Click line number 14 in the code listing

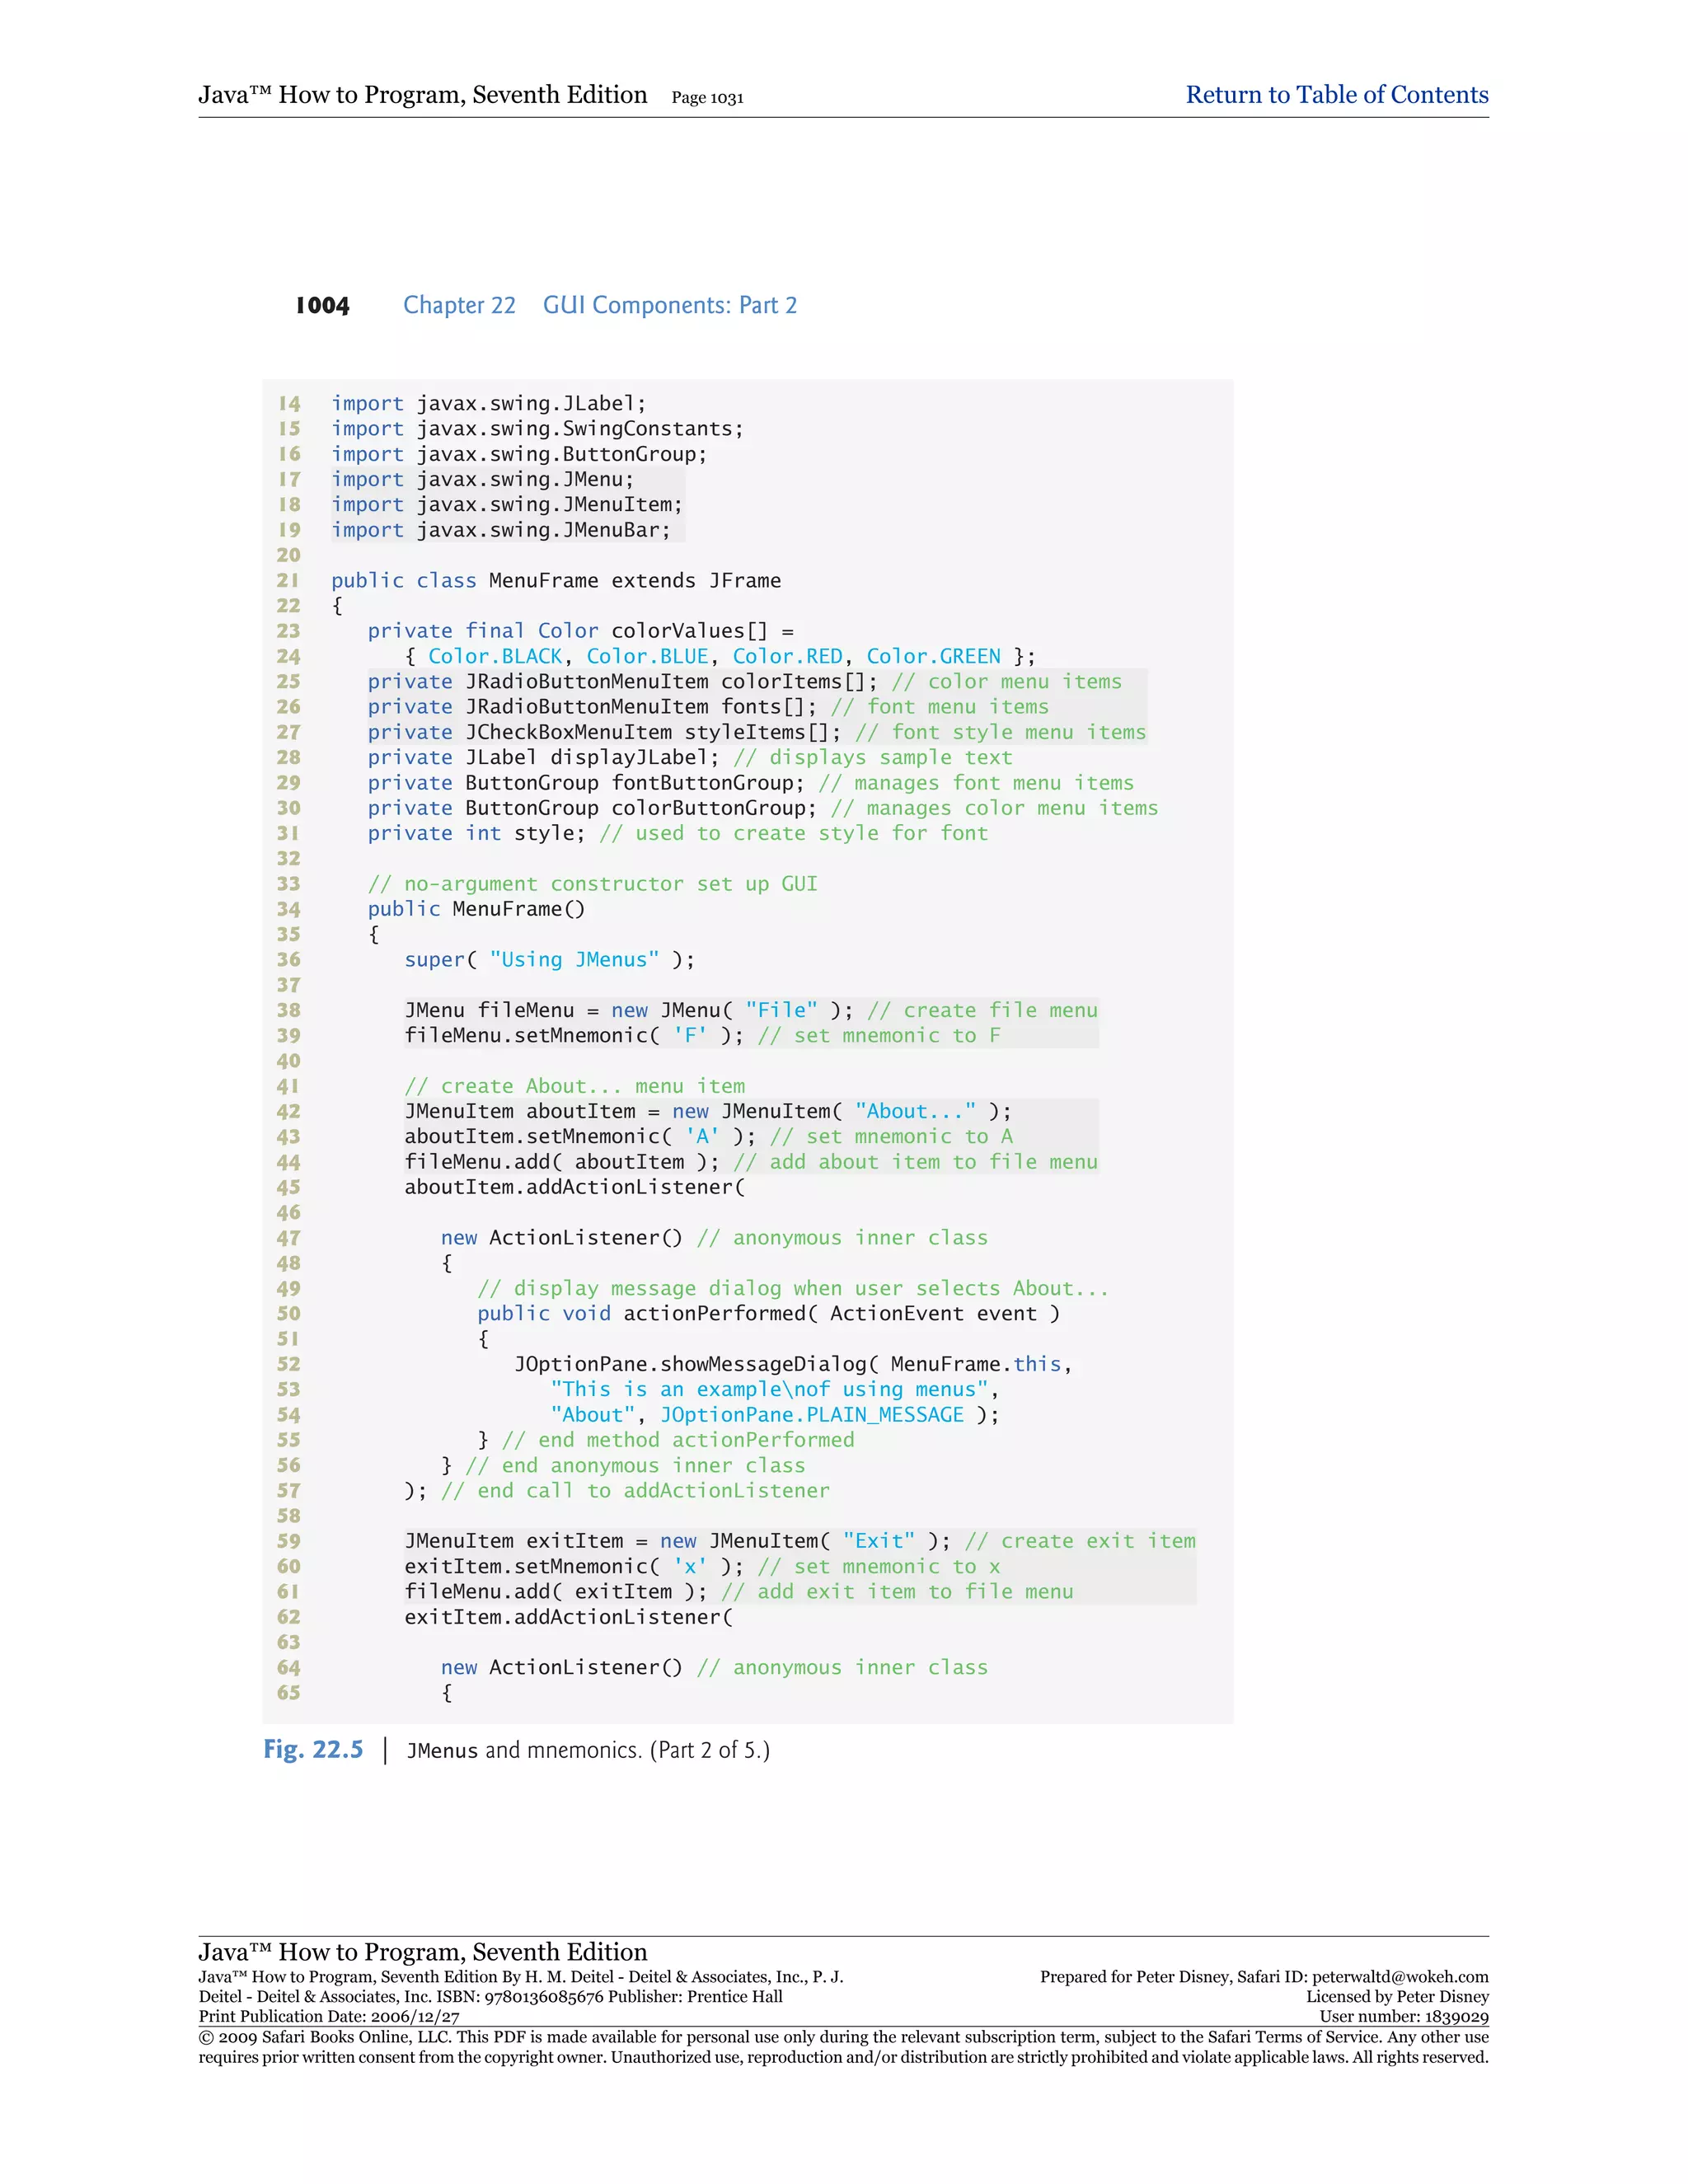coord(289,404)
